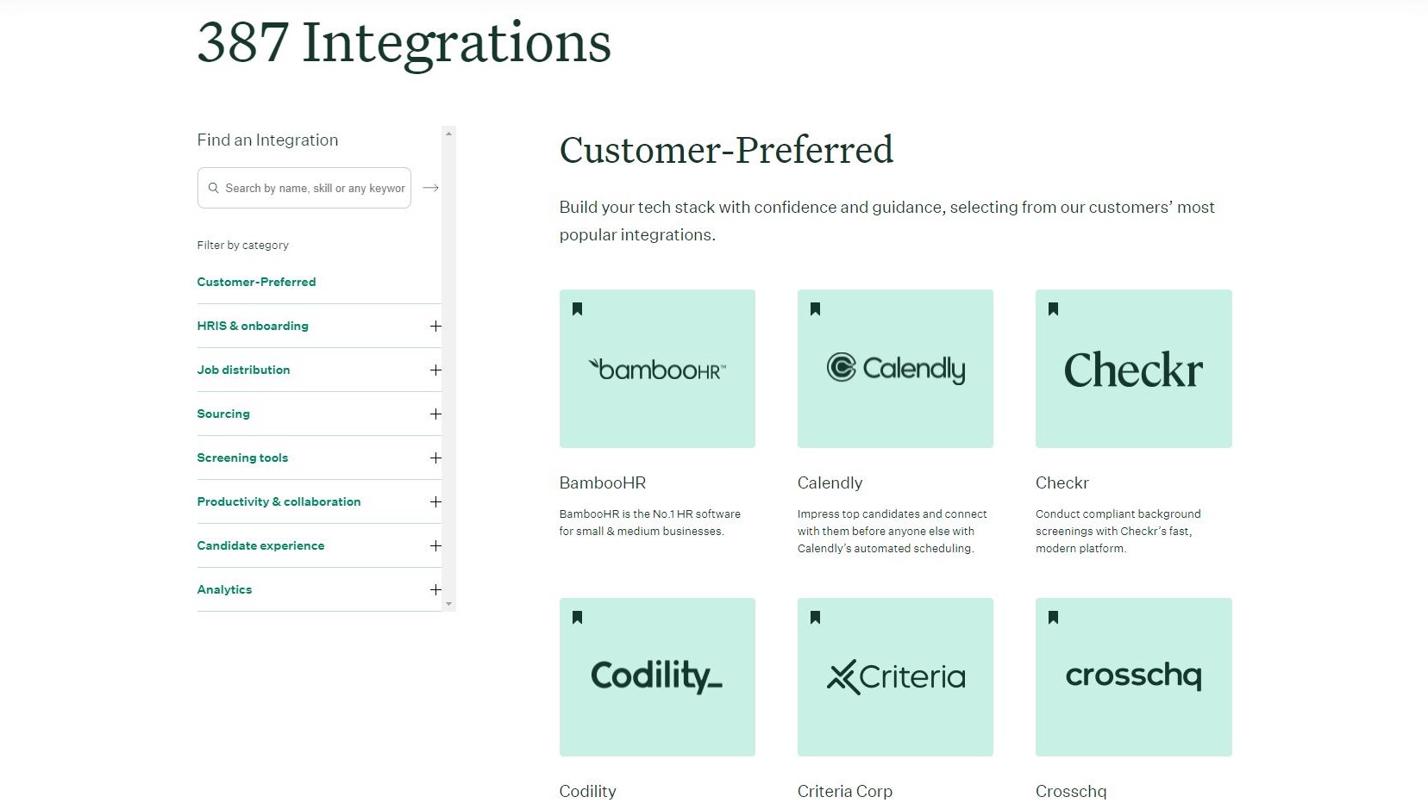Open Calendly title link
Image resolution: width=1428 pixels, height=803 pixels.
point(830,482)
